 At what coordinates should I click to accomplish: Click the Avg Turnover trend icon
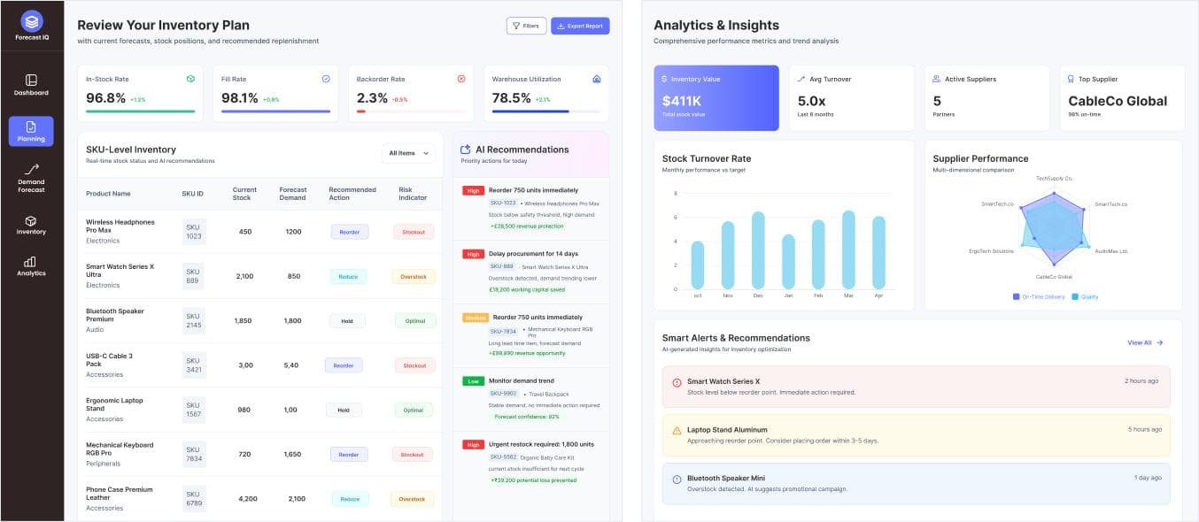(801, 79)
